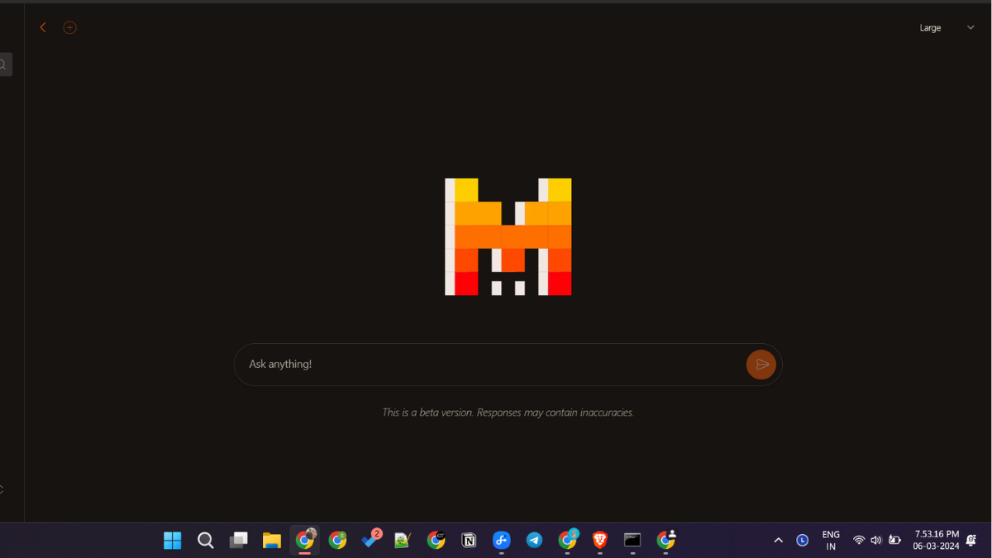Expand the chevron next to Large
Screen dimensions: 992x558
click(x=971, y=28)
